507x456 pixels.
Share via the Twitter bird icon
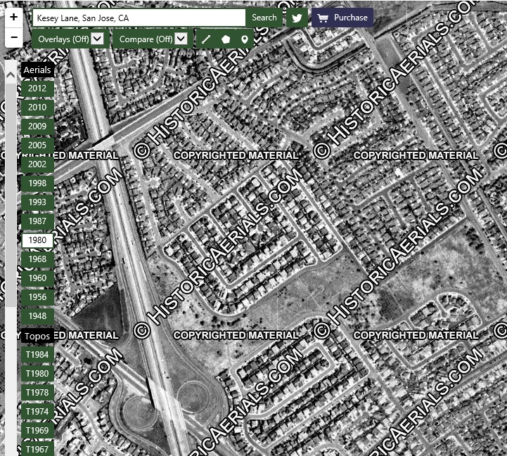pyautogui.click(x=297, y=18)
